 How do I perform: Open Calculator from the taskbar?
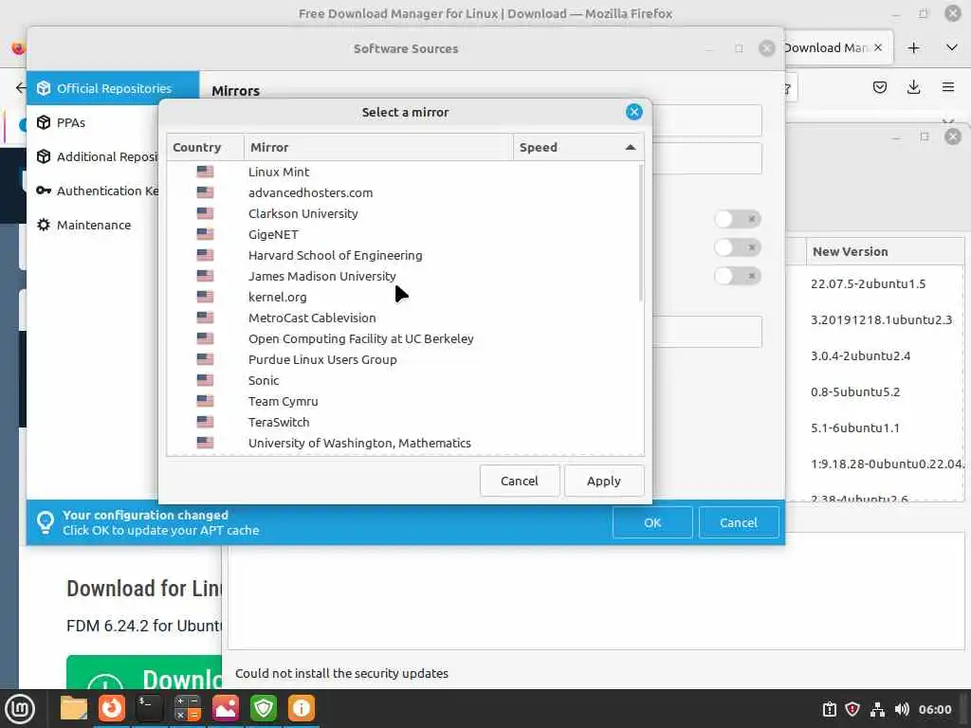click(x=188, y=708)
